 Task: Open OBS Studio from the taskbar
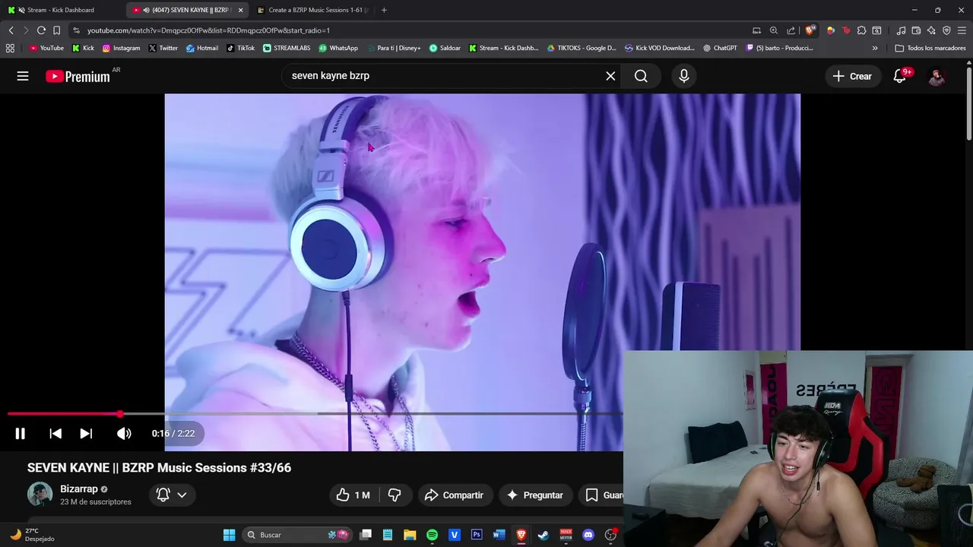click(x=610, y=535)
